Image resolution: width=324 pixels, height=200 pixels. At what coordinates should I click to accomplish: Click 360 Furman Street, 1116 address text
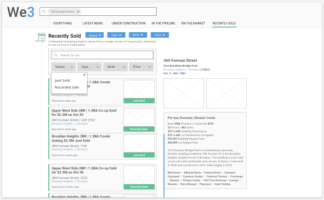[69, 146]
